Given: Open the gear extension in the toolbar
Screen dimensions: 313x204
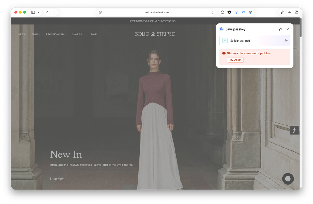Looking at the screenshot, I should pyautogui.click(x=222, y=13).
